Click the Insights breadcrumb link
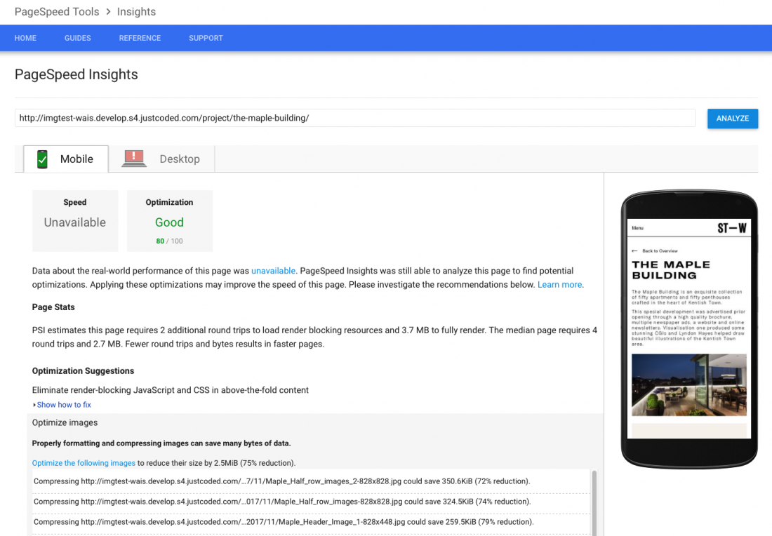Viewport: 772px width, 536px height. click(136, 12)
